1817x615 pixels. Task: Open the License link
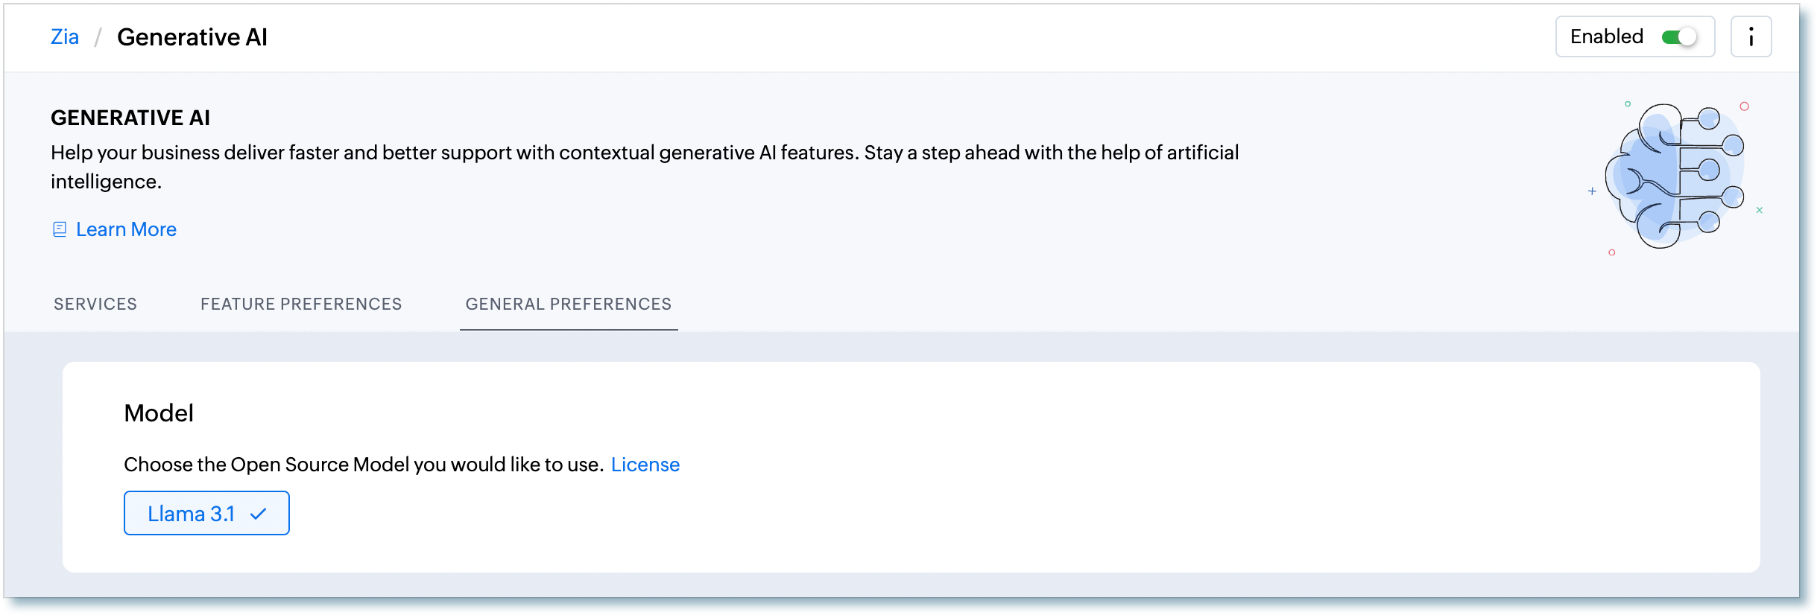click(x=645, y=465)
